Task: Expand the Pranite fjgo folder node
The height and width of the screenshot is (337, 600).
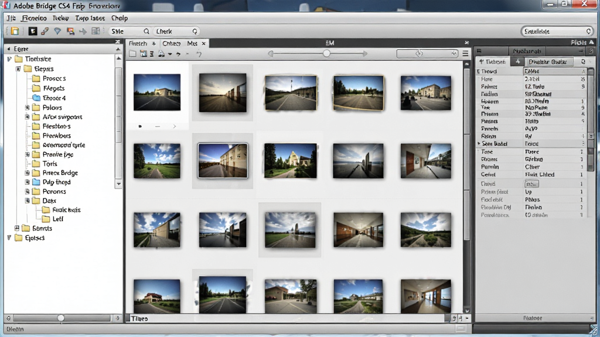Action: coord(27,154)
